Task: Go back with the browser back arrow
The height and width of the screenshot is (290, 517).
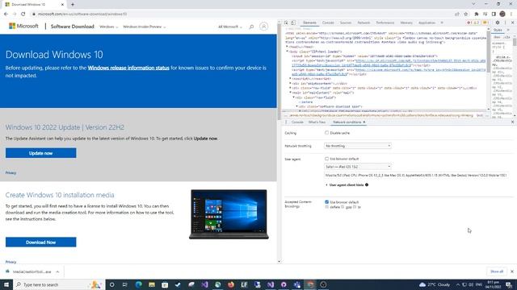Action: [x=6, y=14]
